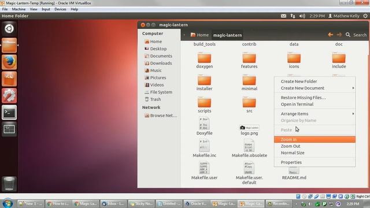Open File System in sidebar
370x208 pixels.
(x=158, y=92)
